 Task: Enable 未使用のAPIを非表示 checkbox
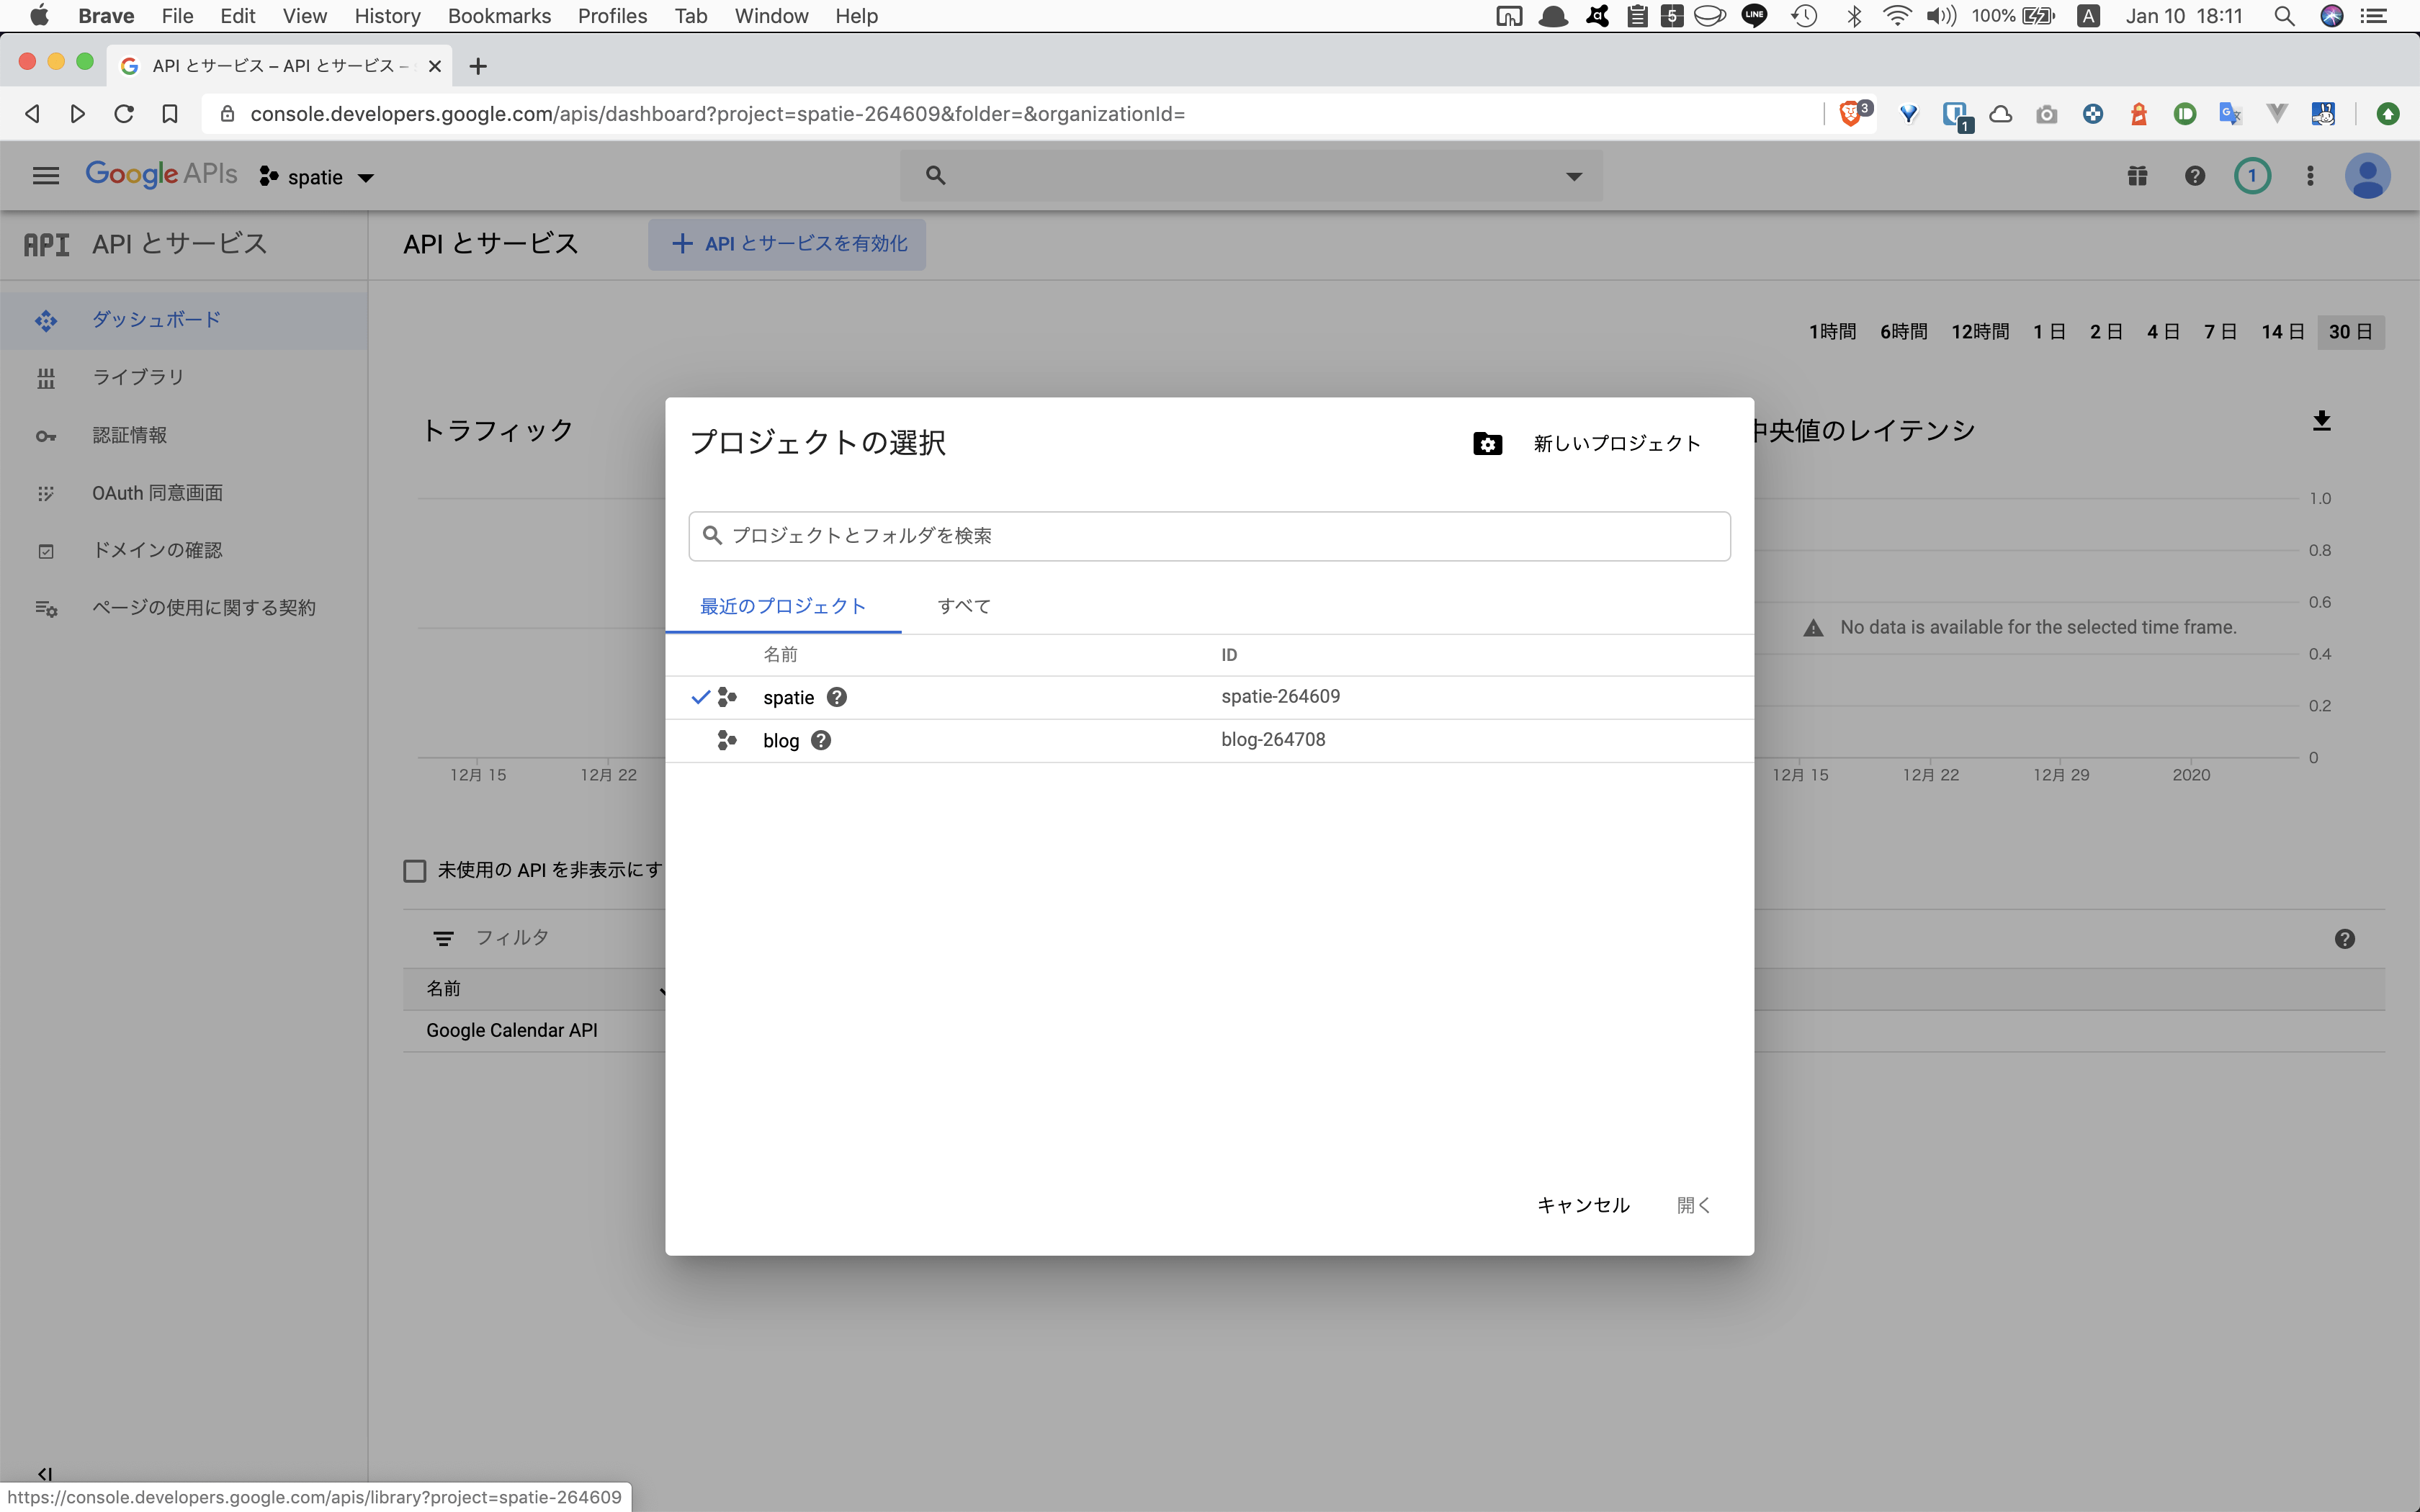point(414,870)
